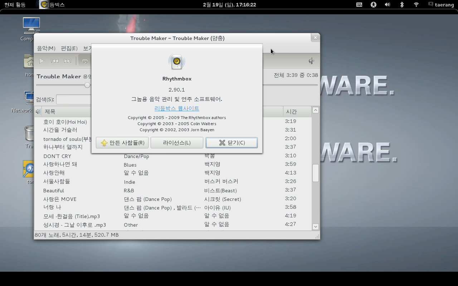Select the song DON'T CRY
Viewport: 458px width, 286px height.
57,156
